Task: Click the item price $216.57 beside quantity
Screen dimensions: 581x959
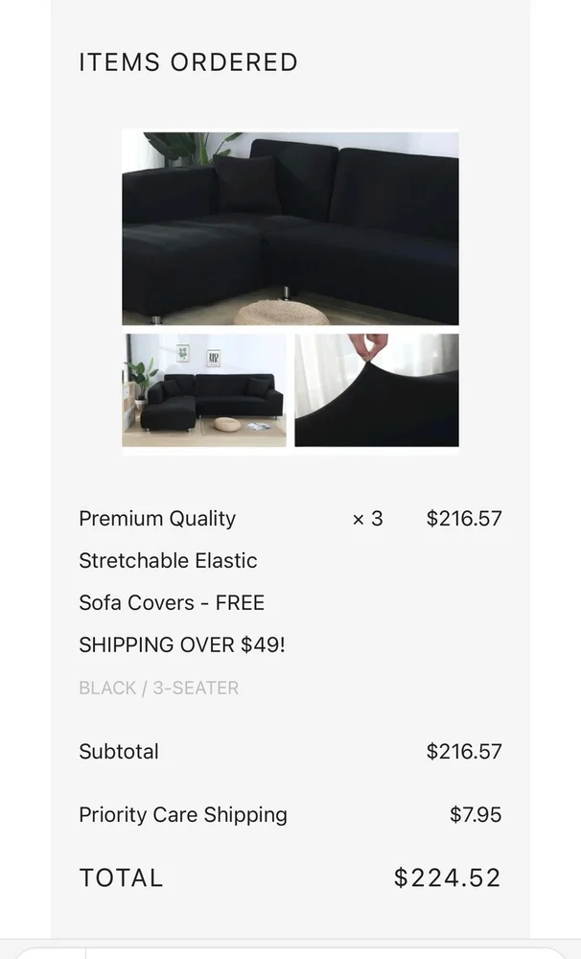Action: pos(464,519)
